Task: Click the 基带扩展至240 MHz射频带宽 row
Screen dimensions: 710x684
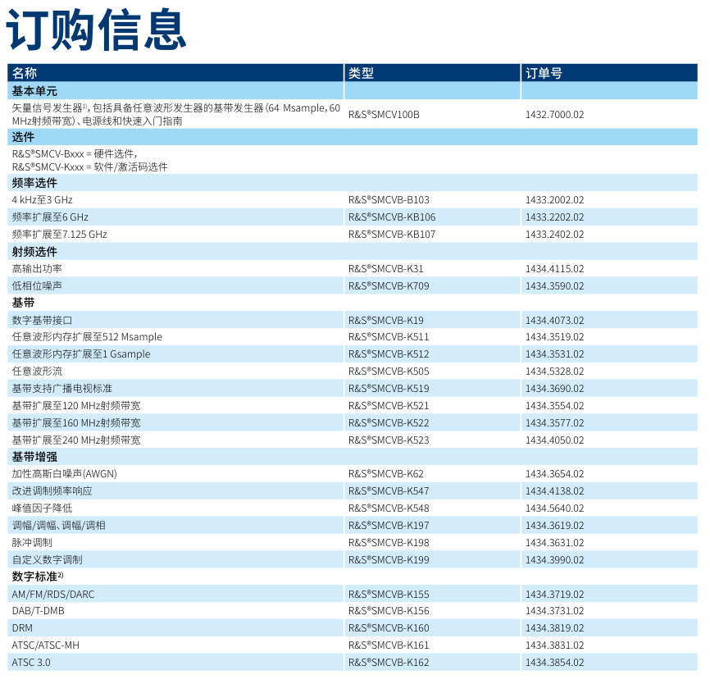Action: (76, 440)
